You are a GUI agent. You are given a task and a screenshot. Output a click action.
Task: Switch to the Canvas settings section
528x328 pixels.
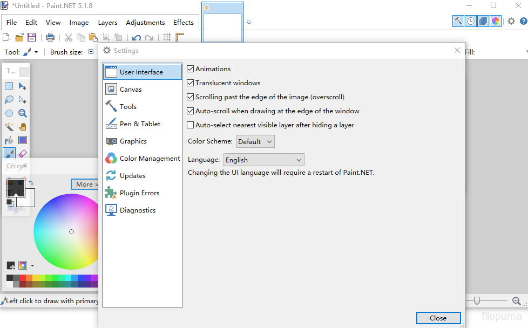pos(143,90)
